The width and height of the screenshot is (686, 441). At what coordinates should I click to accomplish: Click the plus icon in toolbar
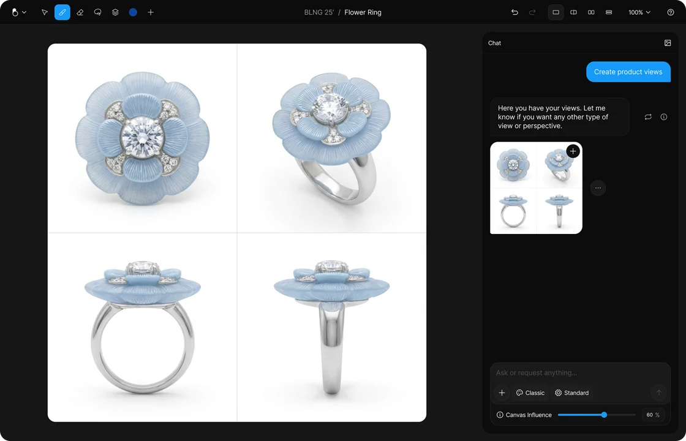click(151, 12)
